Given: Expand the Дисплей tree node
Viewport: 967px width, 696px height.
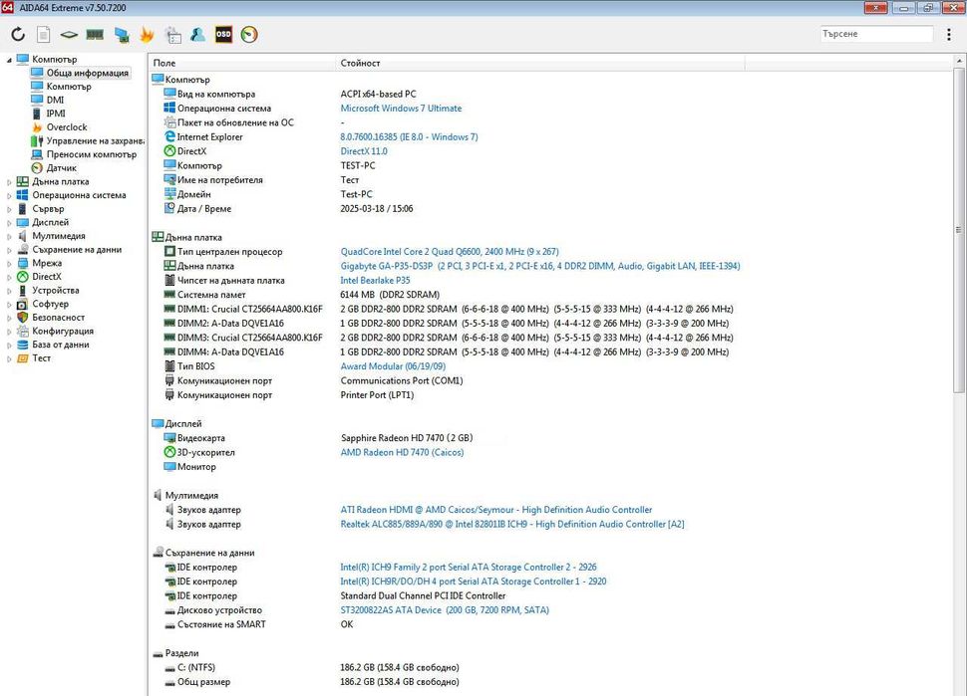Looking at the screenshot, I should click(9, 223).
